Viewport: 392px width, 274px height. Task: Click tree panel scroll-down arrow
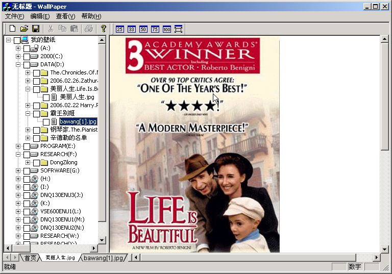102,240
